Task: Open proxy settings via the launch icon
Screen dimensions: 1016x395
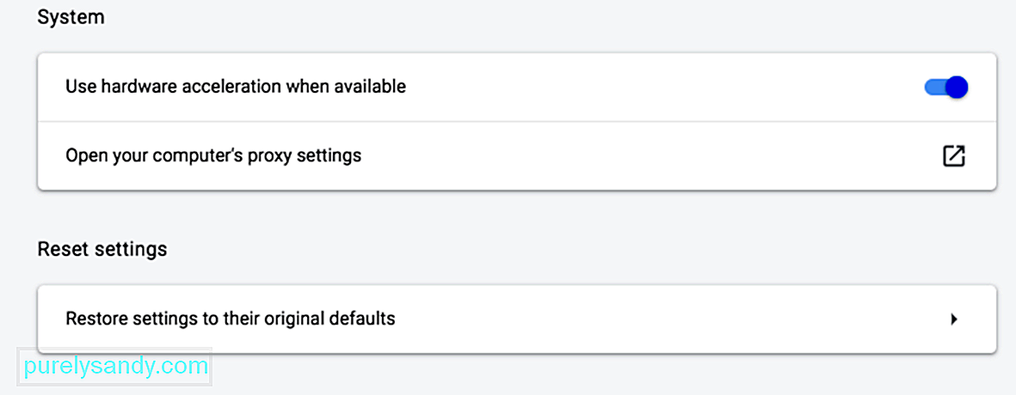Action: pyautogui.click(x=954, y=155)
